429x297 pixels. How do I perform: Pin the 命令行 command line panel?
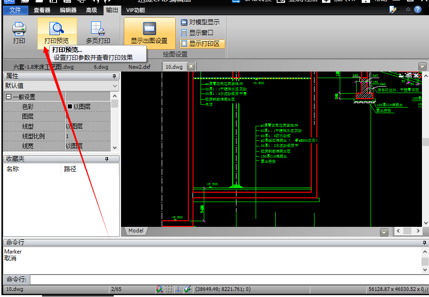(424, 243)
